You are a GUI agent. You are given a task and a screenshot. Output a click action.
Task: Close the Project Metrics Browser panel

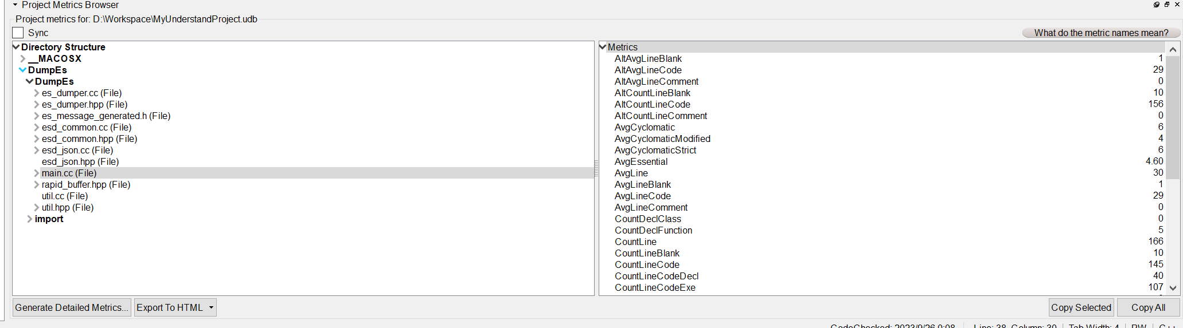pos(1177,5)
